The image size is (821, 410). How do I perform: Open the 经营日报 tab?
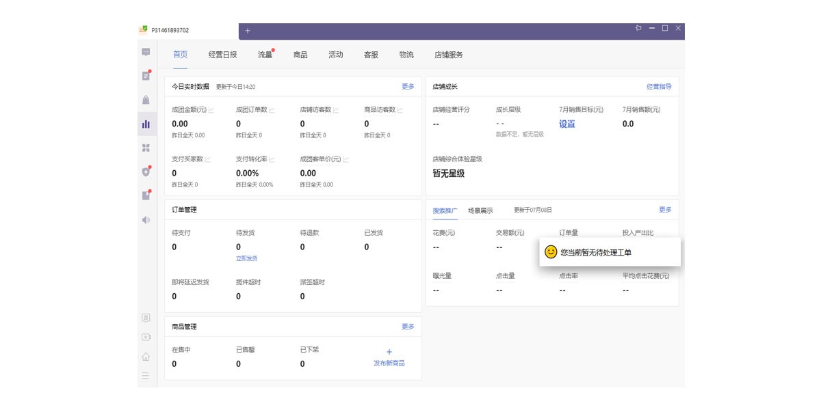click(x=223, y=55)
